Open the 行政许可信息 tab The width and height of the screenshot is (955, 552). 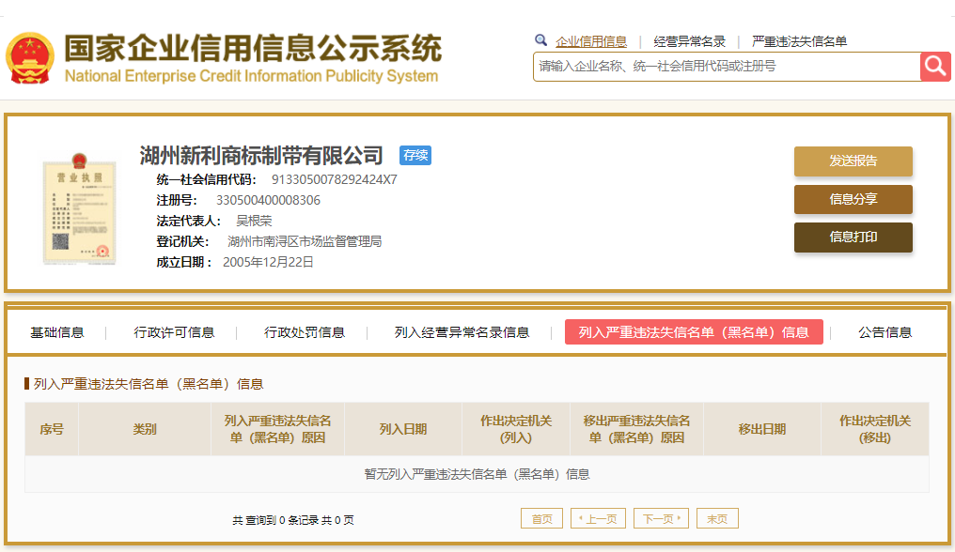[x=174, y=332]
